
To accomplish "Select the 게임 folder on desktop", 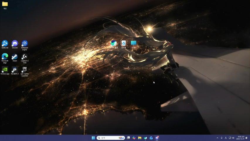I will pos(5,4).
